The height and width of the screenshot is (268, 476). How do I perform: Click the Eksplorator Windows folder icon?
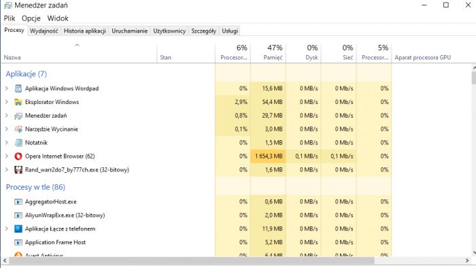click(18, 102)
